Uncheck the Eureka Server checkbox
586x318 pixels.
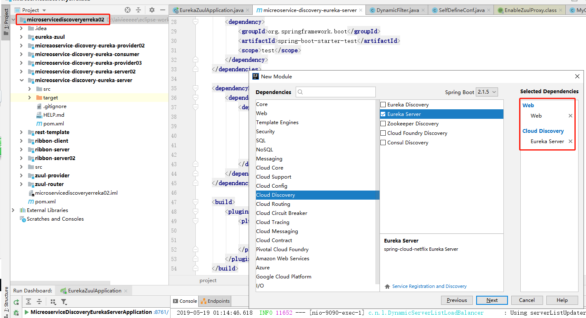tap(383, 114)
